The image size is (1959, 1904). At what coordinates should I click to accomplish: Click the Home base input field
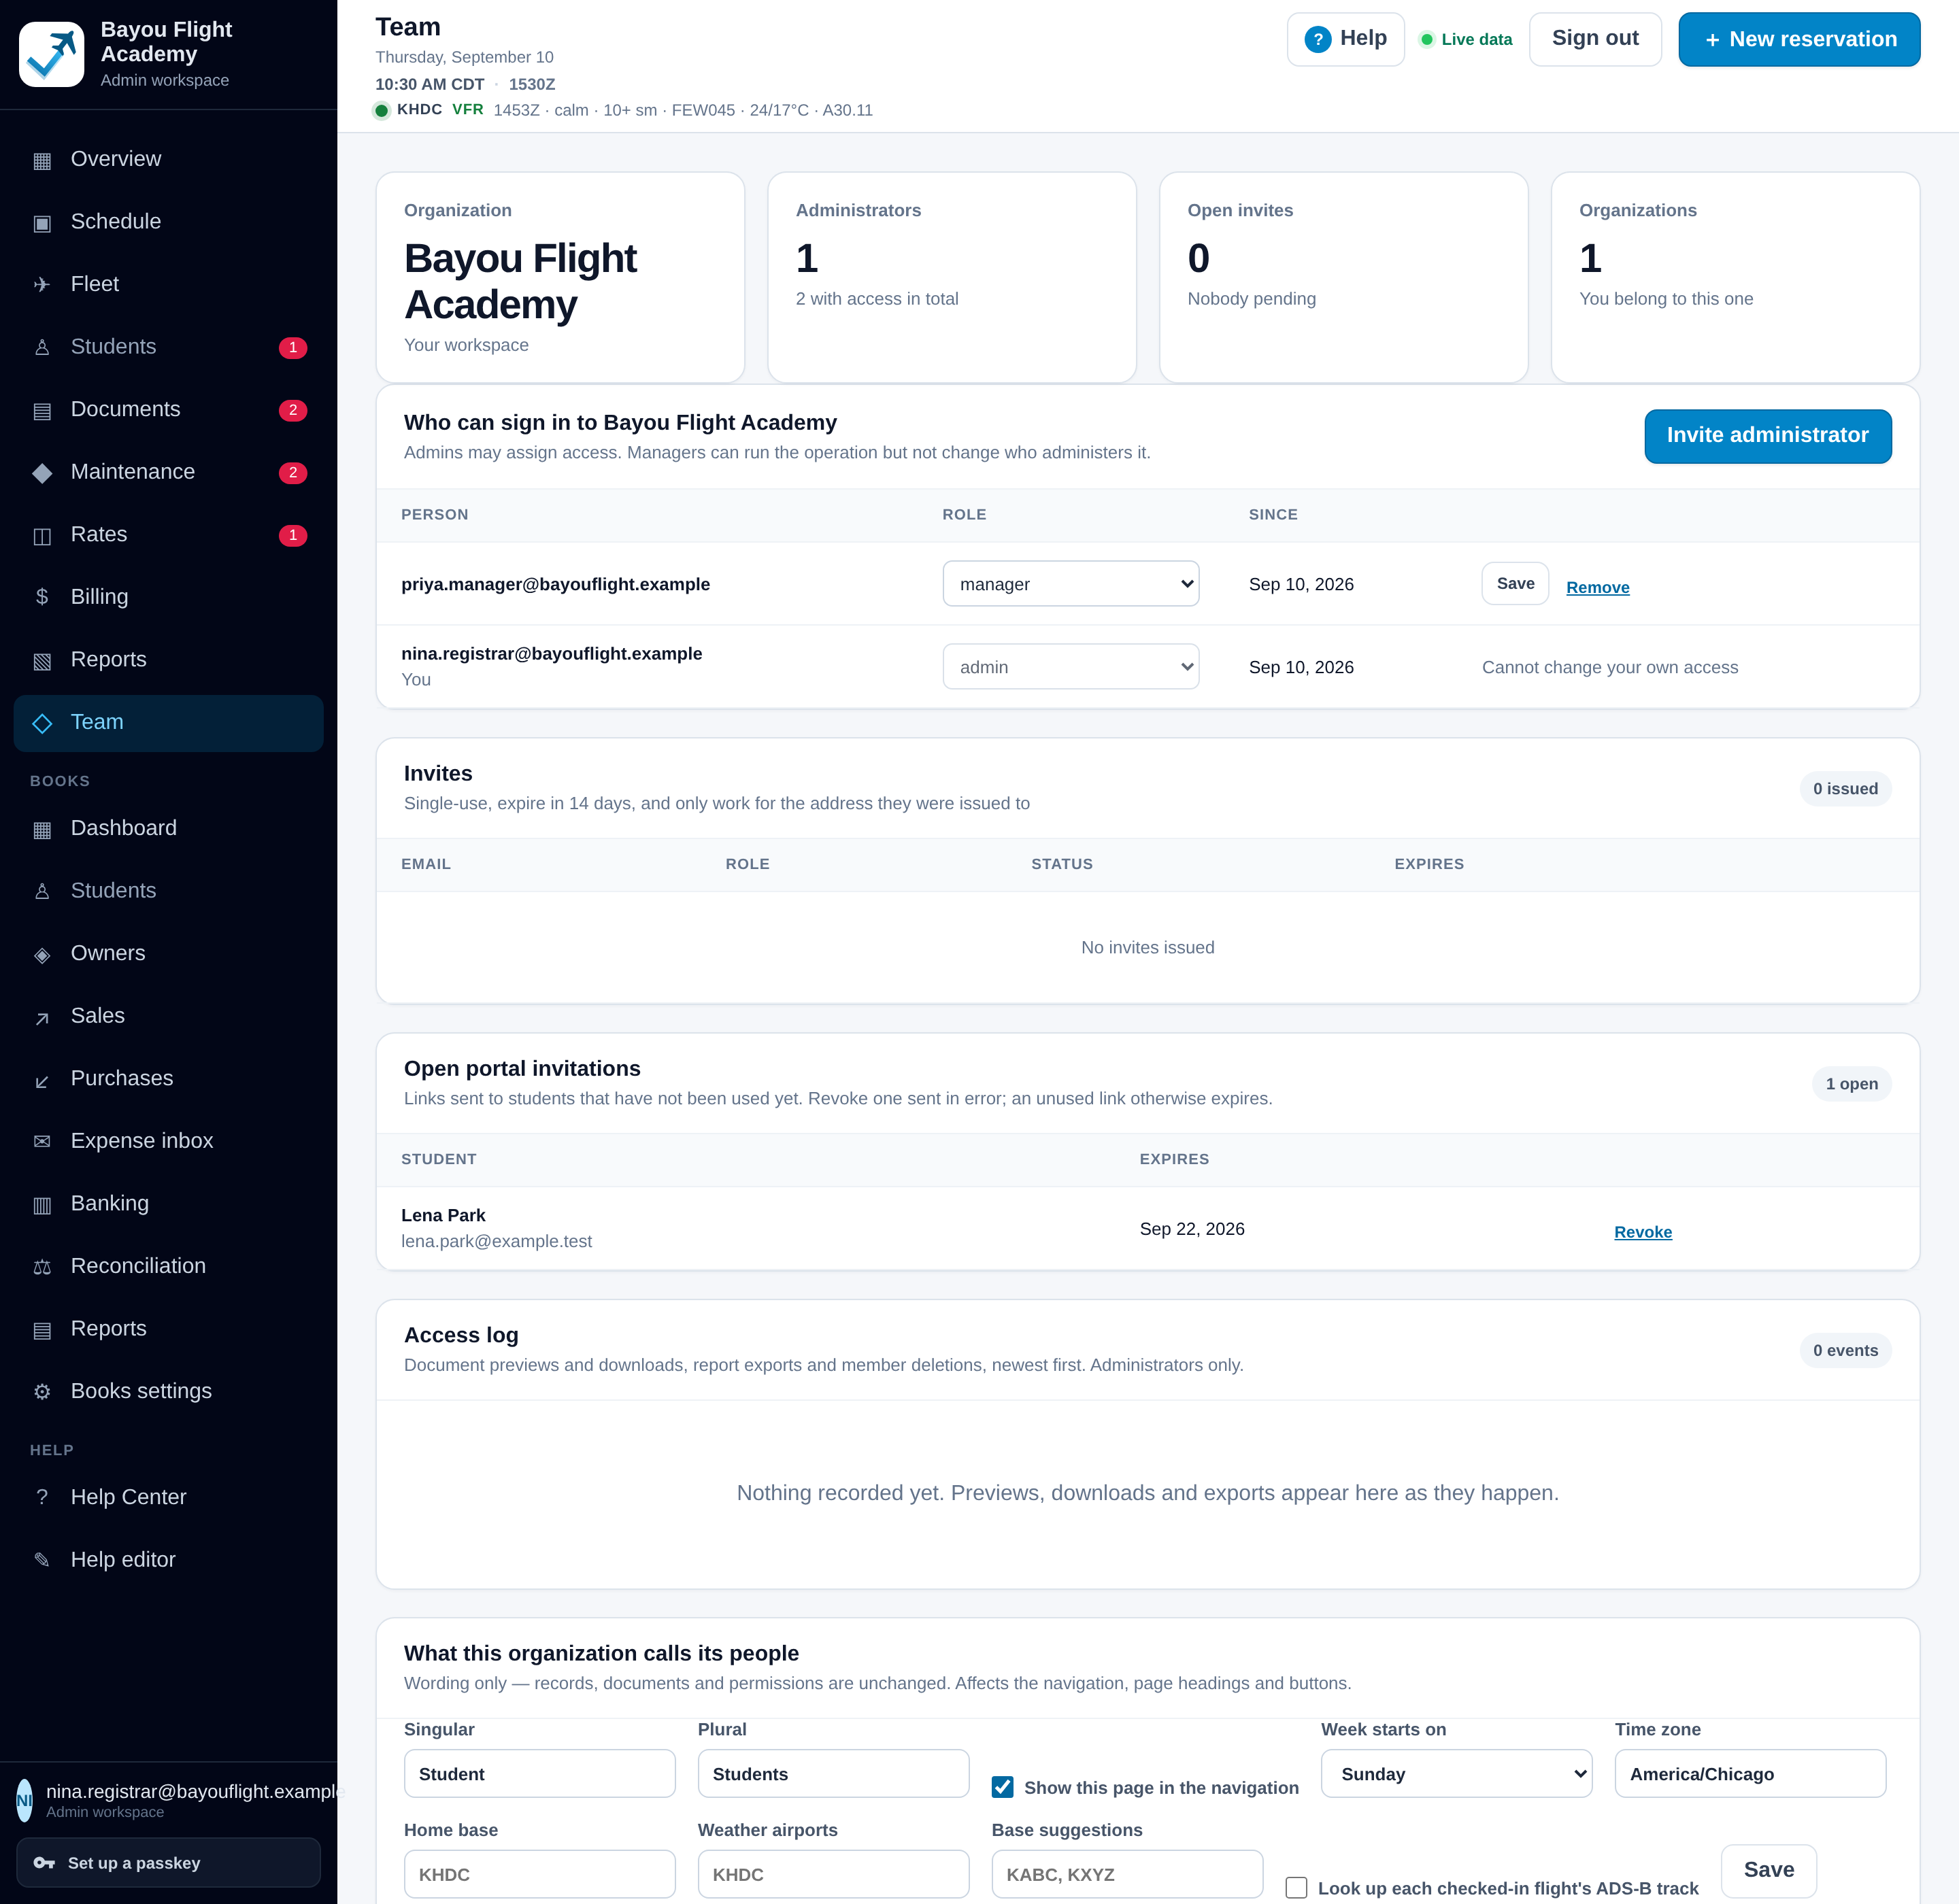tap(539, 1874)
